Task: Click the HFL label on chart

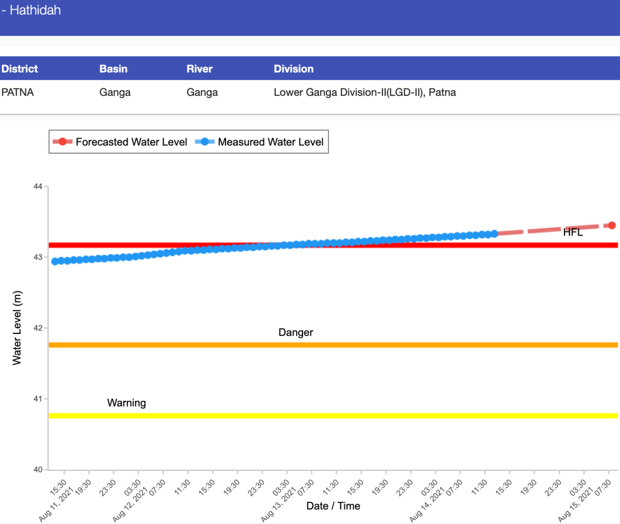Action: [x=573, y=233]
